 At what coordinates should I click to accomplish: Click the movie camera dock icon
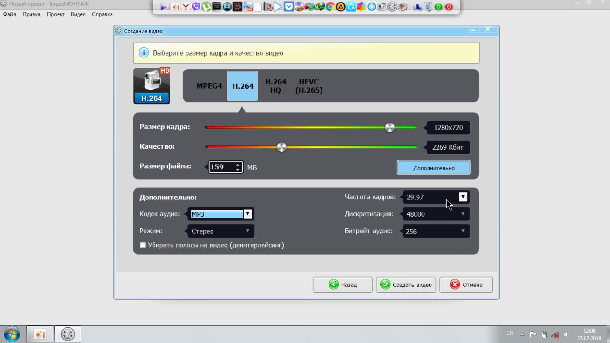point(237,7)
